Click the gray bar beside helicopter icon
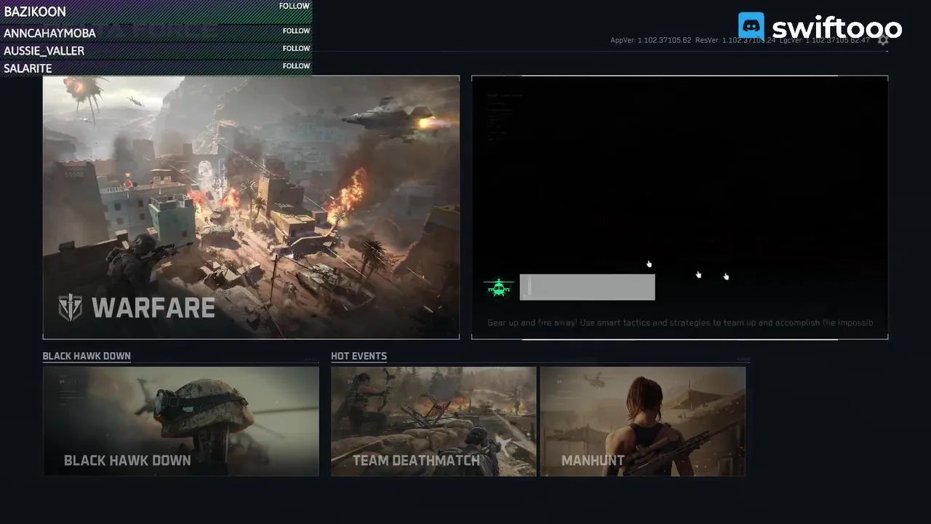Viewport: 931px width, 524px height. [587, 287]
